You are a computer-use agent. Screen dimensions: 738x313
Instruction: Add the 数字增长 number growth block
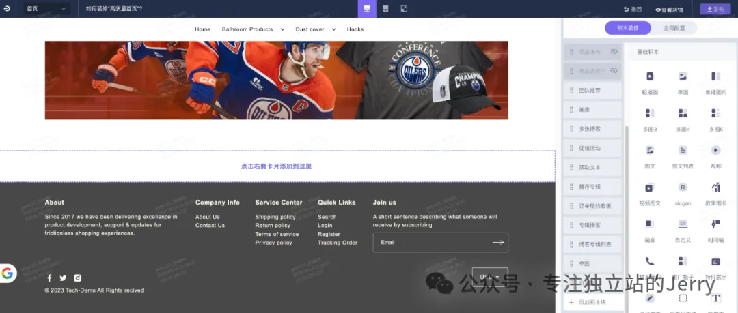click(715, 193)
